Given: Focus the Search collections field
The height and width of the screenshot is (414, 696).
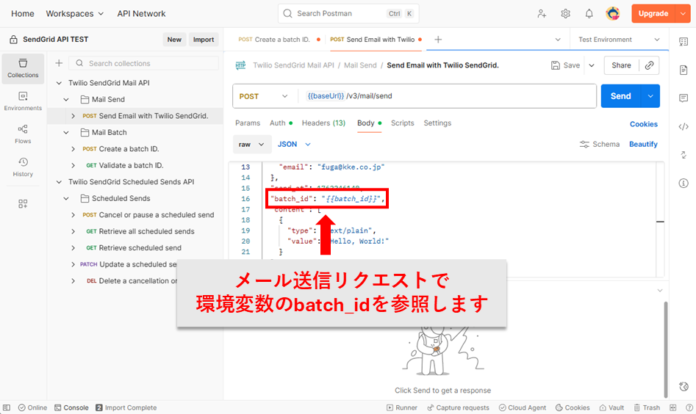Looking at the screenshot, I should (x=144, y=63).
